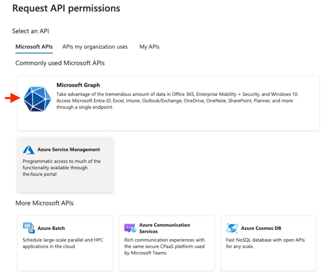Click 'Rich communication experiences with' text
Screen dimensions: 323x276
[x=164, y=240]
